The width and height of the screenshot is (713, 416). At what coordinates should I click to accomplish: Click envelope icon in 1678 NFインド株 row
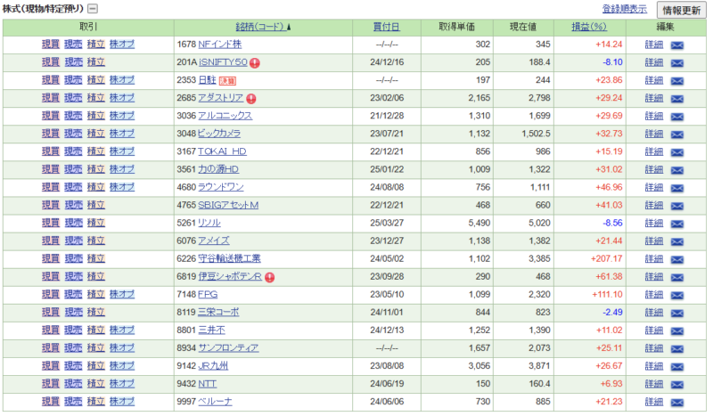(677, 45)
